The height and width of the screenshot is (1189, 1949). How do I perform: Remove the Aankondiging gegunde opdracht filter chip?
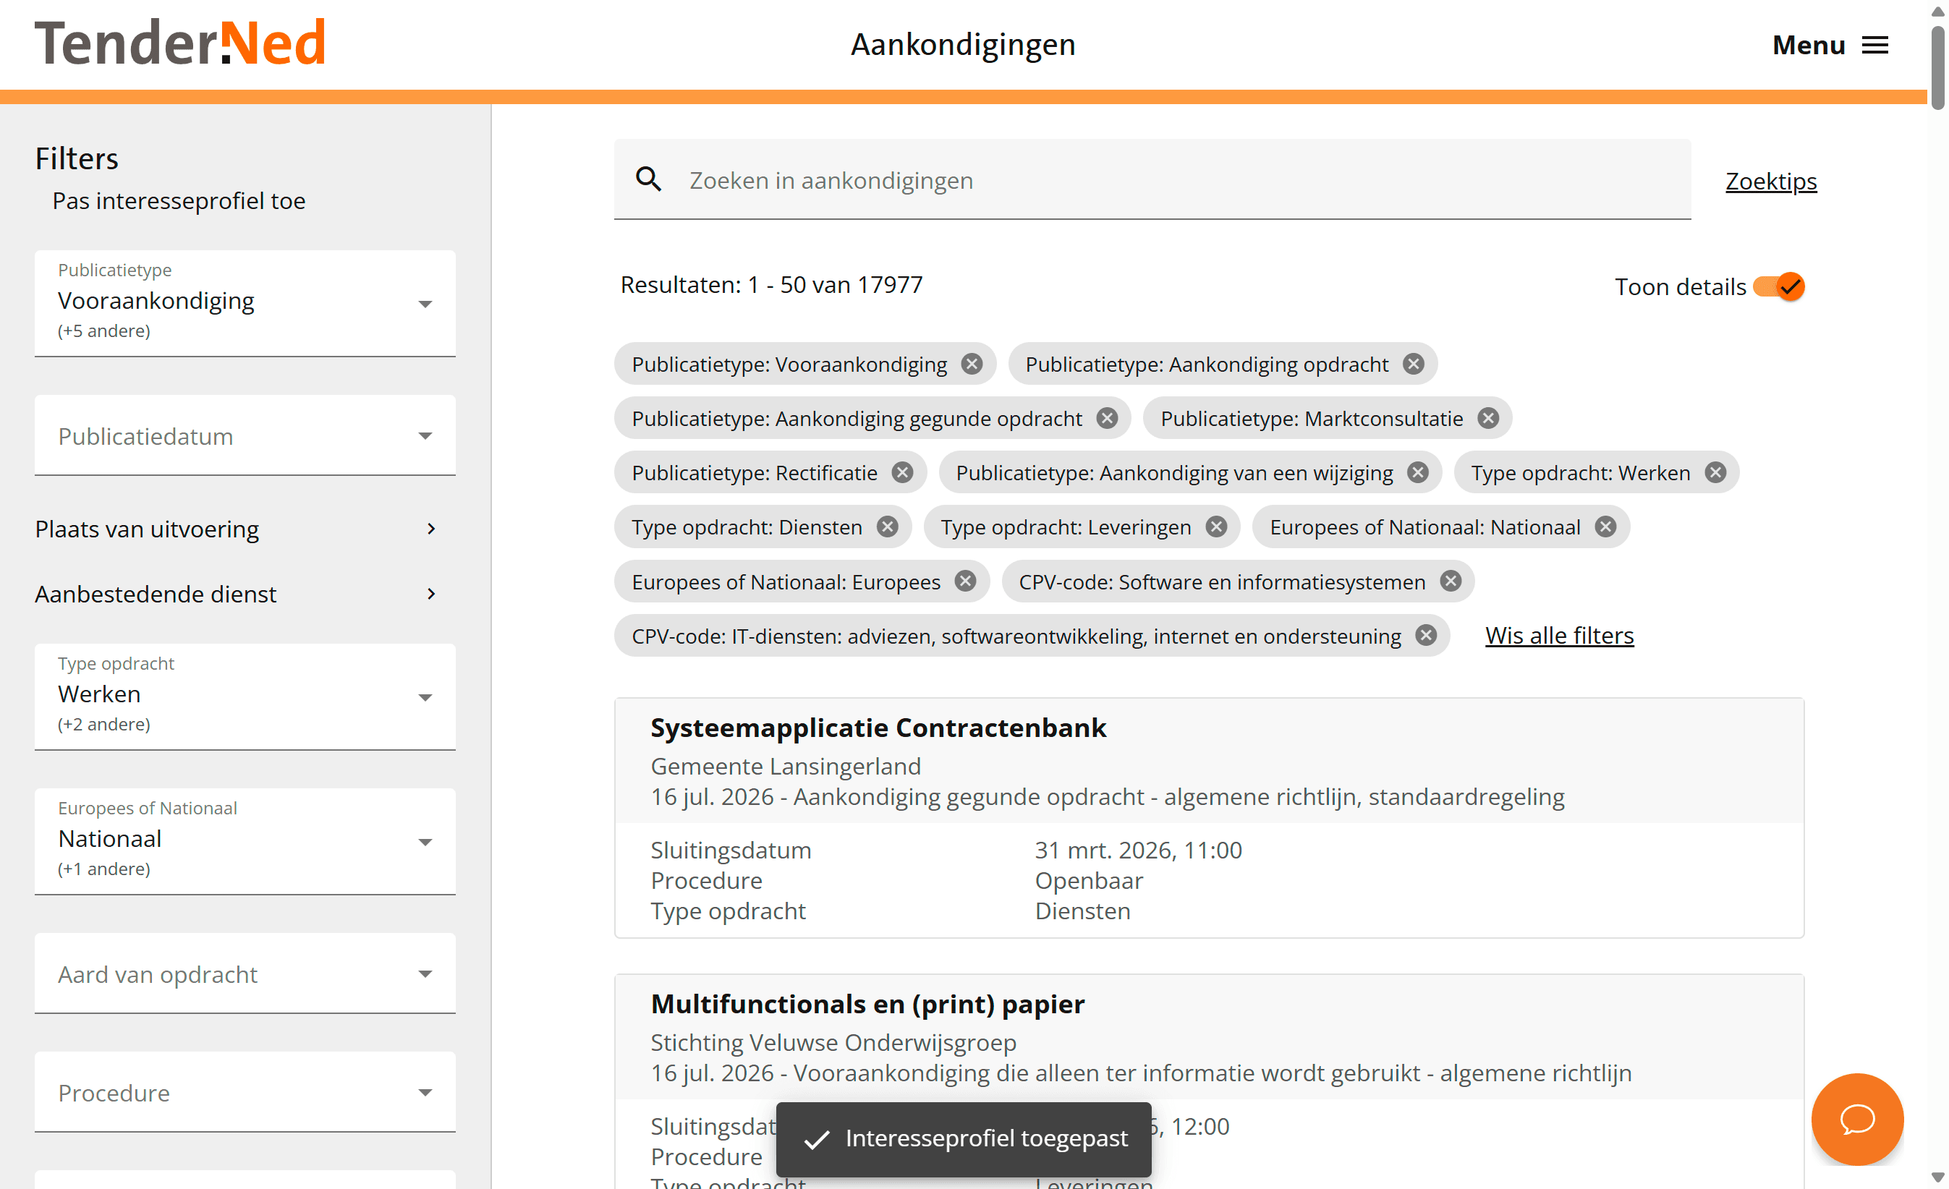pos(1107,418)
